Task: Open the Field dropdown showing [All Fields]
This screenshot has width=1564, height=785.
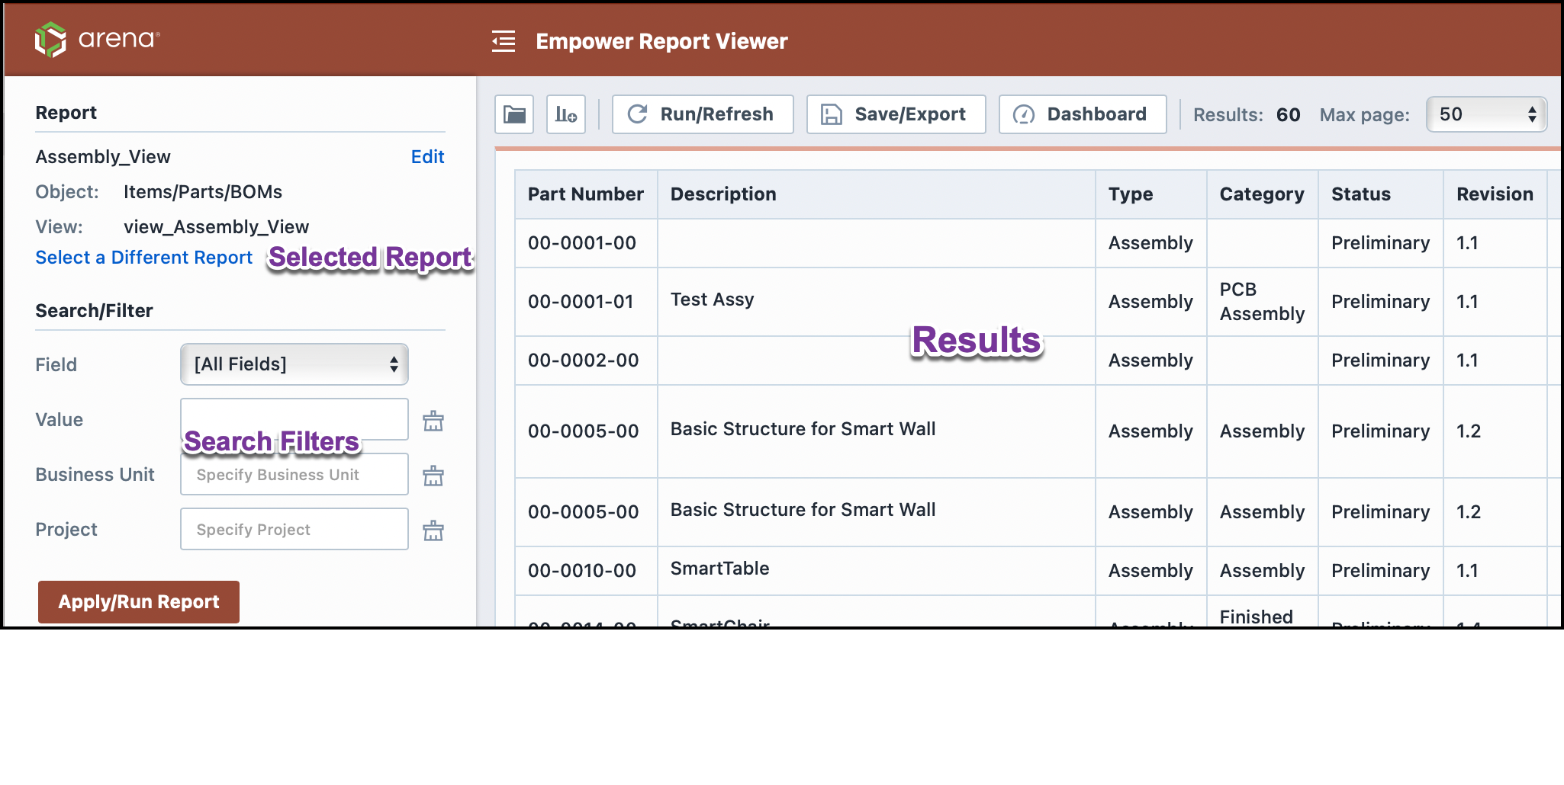Action: 294,364
